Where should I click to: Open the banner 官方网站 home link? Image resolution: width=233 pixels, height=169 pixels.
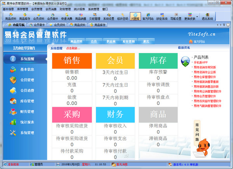point(197,42)
